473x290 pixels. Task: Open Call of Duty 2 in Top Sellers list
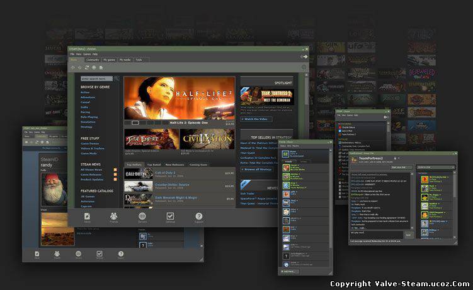tap(180, 173)
